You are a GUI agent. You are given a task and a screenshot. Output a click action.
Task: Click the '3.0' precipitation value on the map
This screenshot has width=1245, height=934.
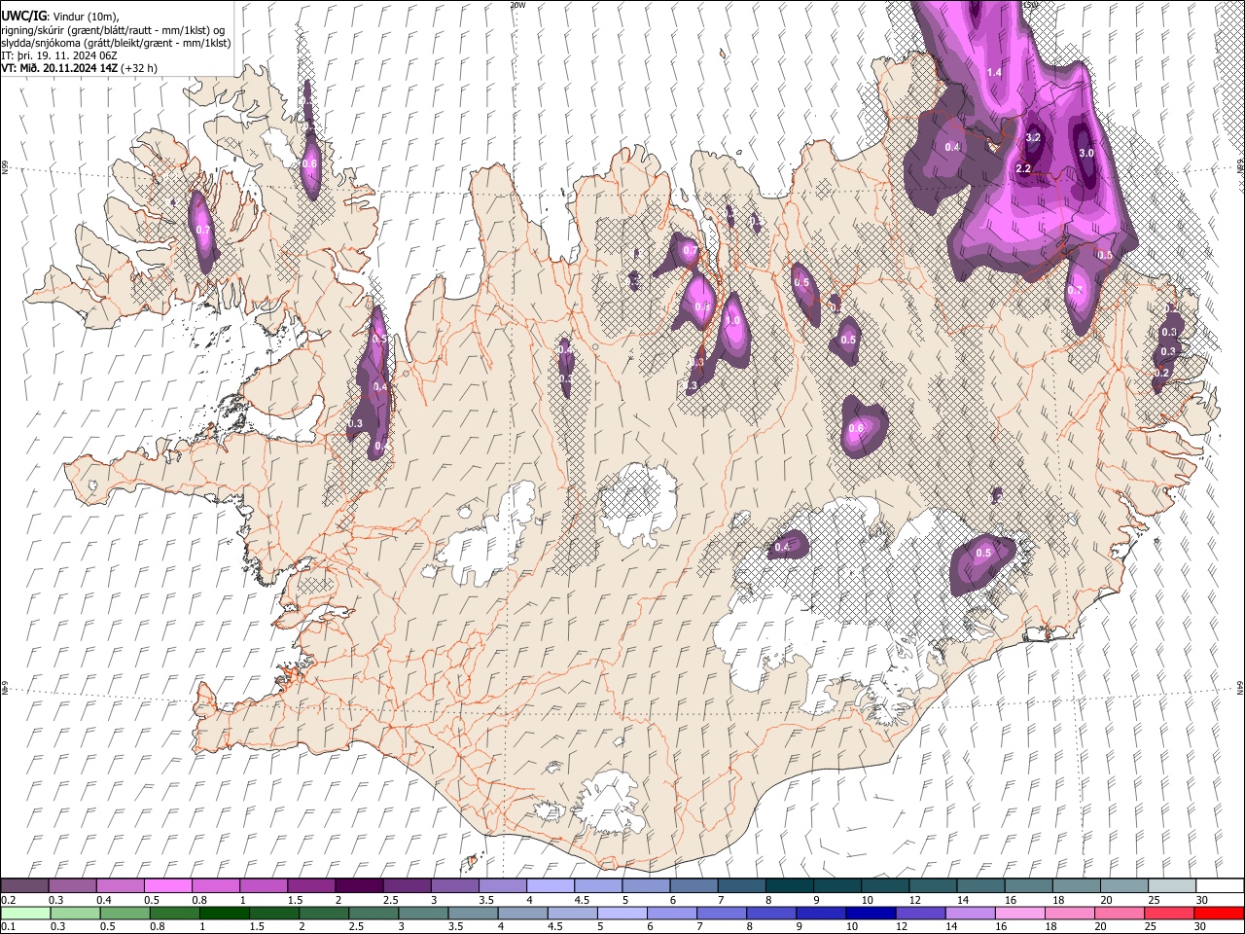pos(1086,153)
